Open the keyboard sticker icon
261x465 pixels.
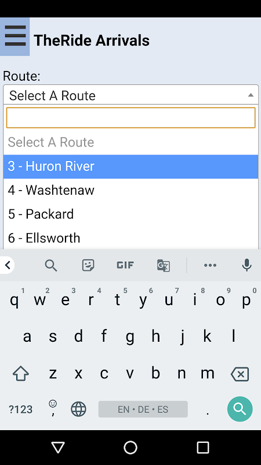(x=88, y=265)
